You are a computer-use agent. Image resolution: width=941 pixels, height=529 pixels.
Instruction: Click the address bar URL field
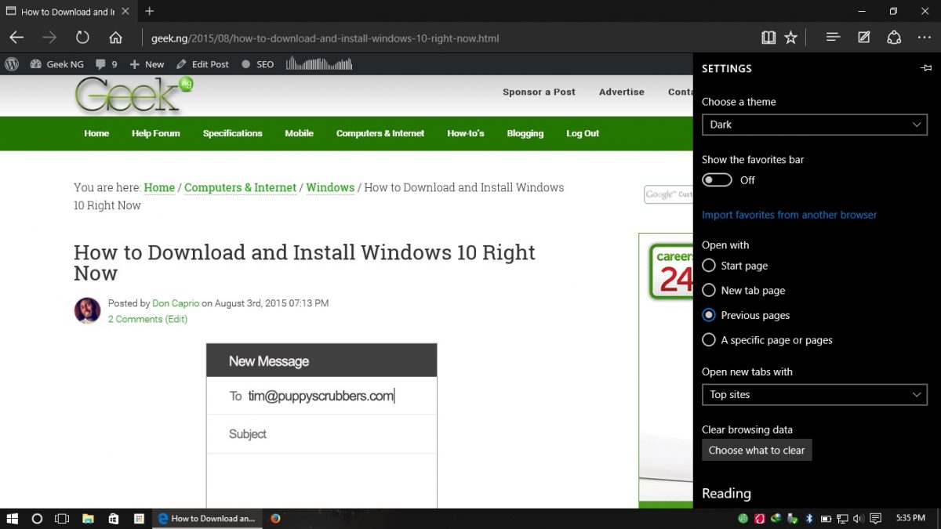click(x=447, y=38)
